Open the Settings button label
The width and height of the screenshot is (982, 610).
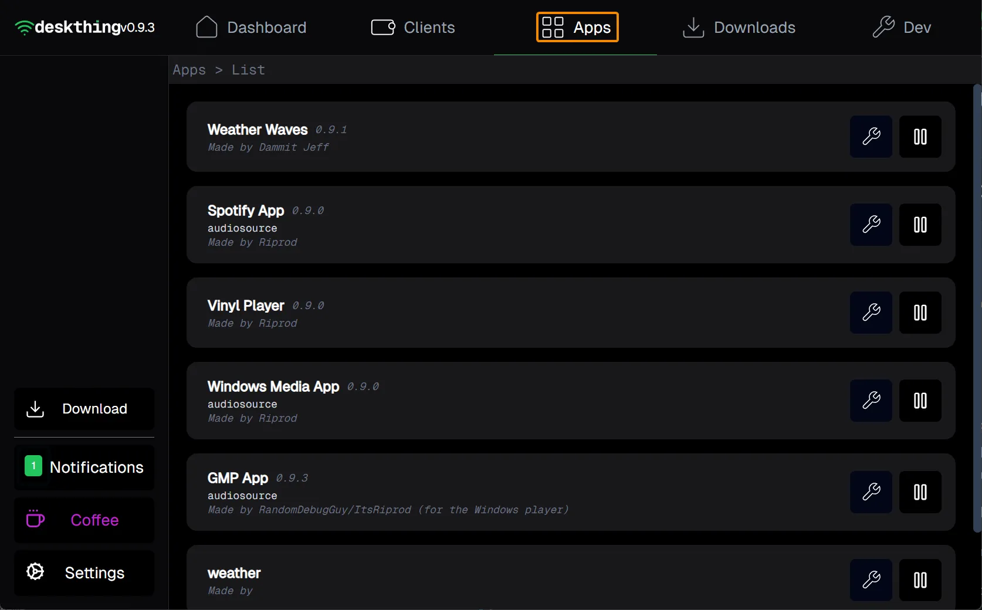(94, 573)
